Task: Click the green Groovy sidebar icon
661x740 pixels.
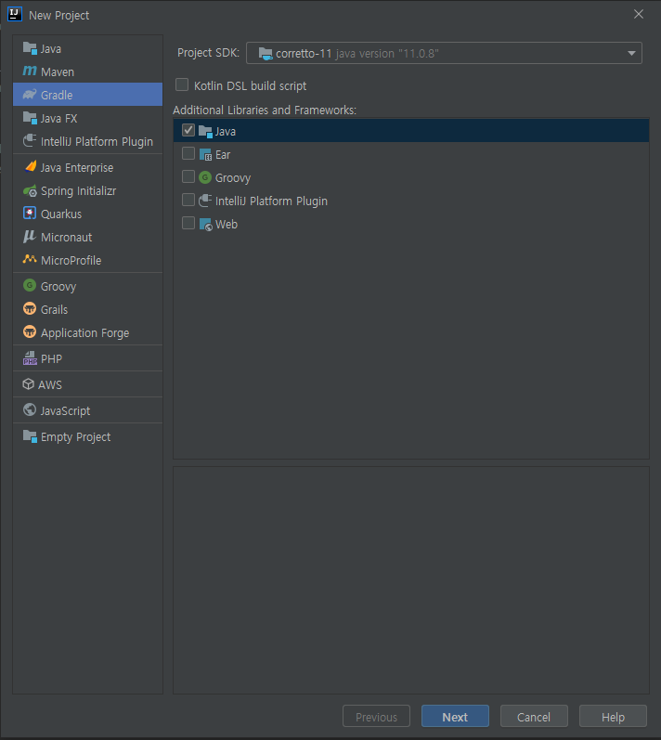Action: [x=30, y=286]
